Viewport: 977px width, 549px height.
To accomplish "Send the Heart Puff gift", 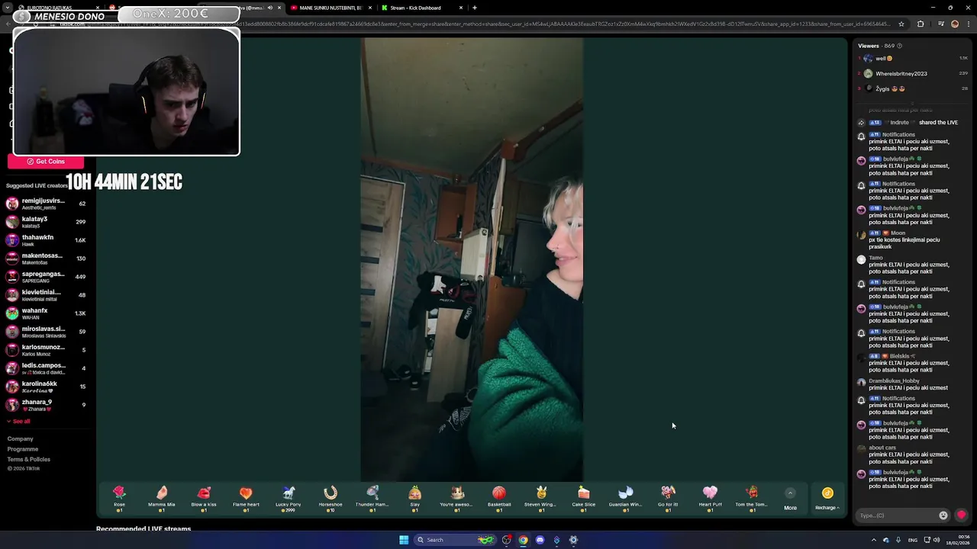I will pos(710,499).
